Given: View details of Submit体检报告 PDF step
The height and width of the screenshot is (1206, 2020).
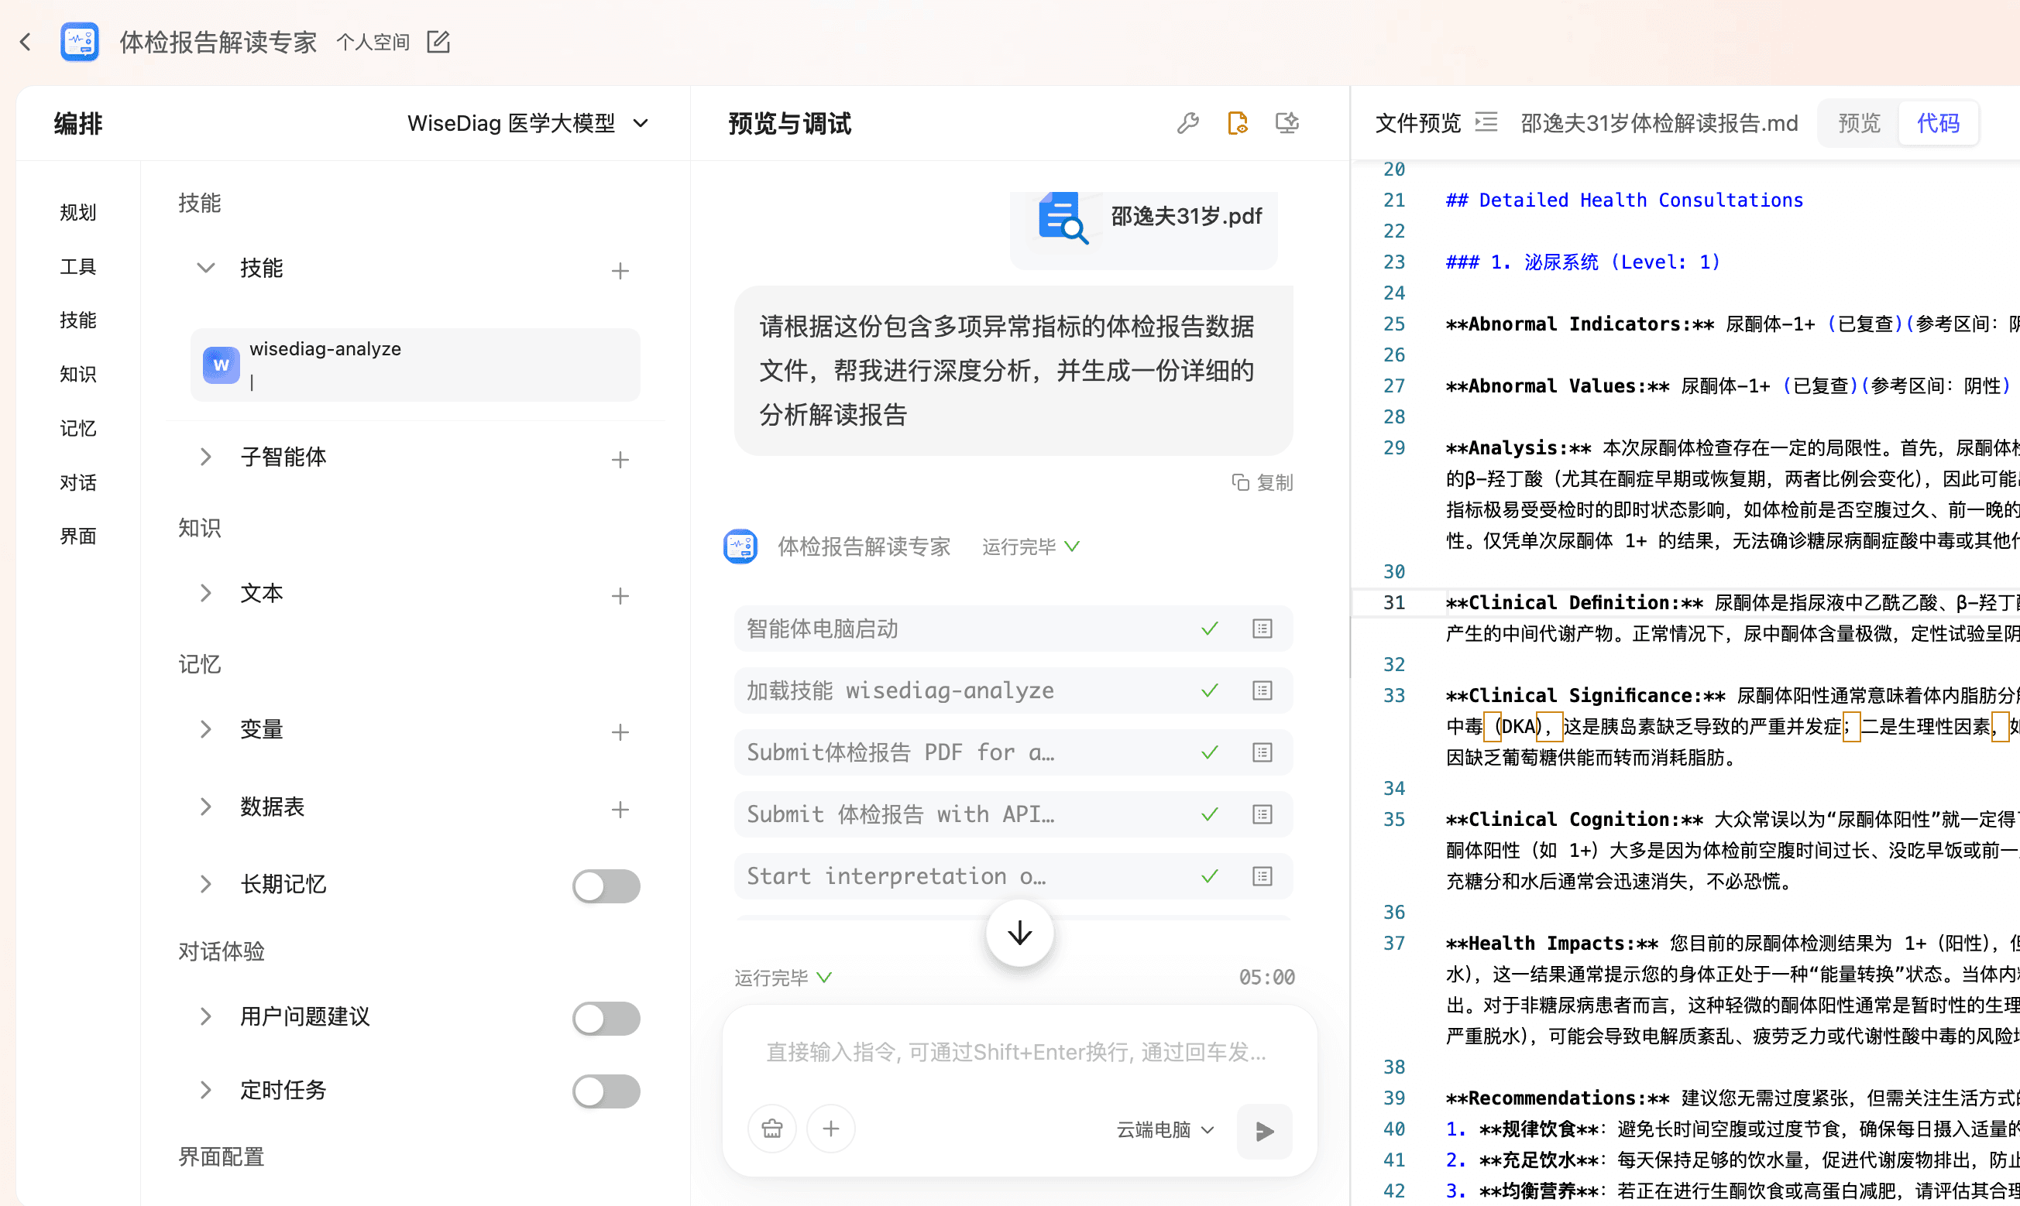Looking at the screenshot, I should click(1262, 752).
